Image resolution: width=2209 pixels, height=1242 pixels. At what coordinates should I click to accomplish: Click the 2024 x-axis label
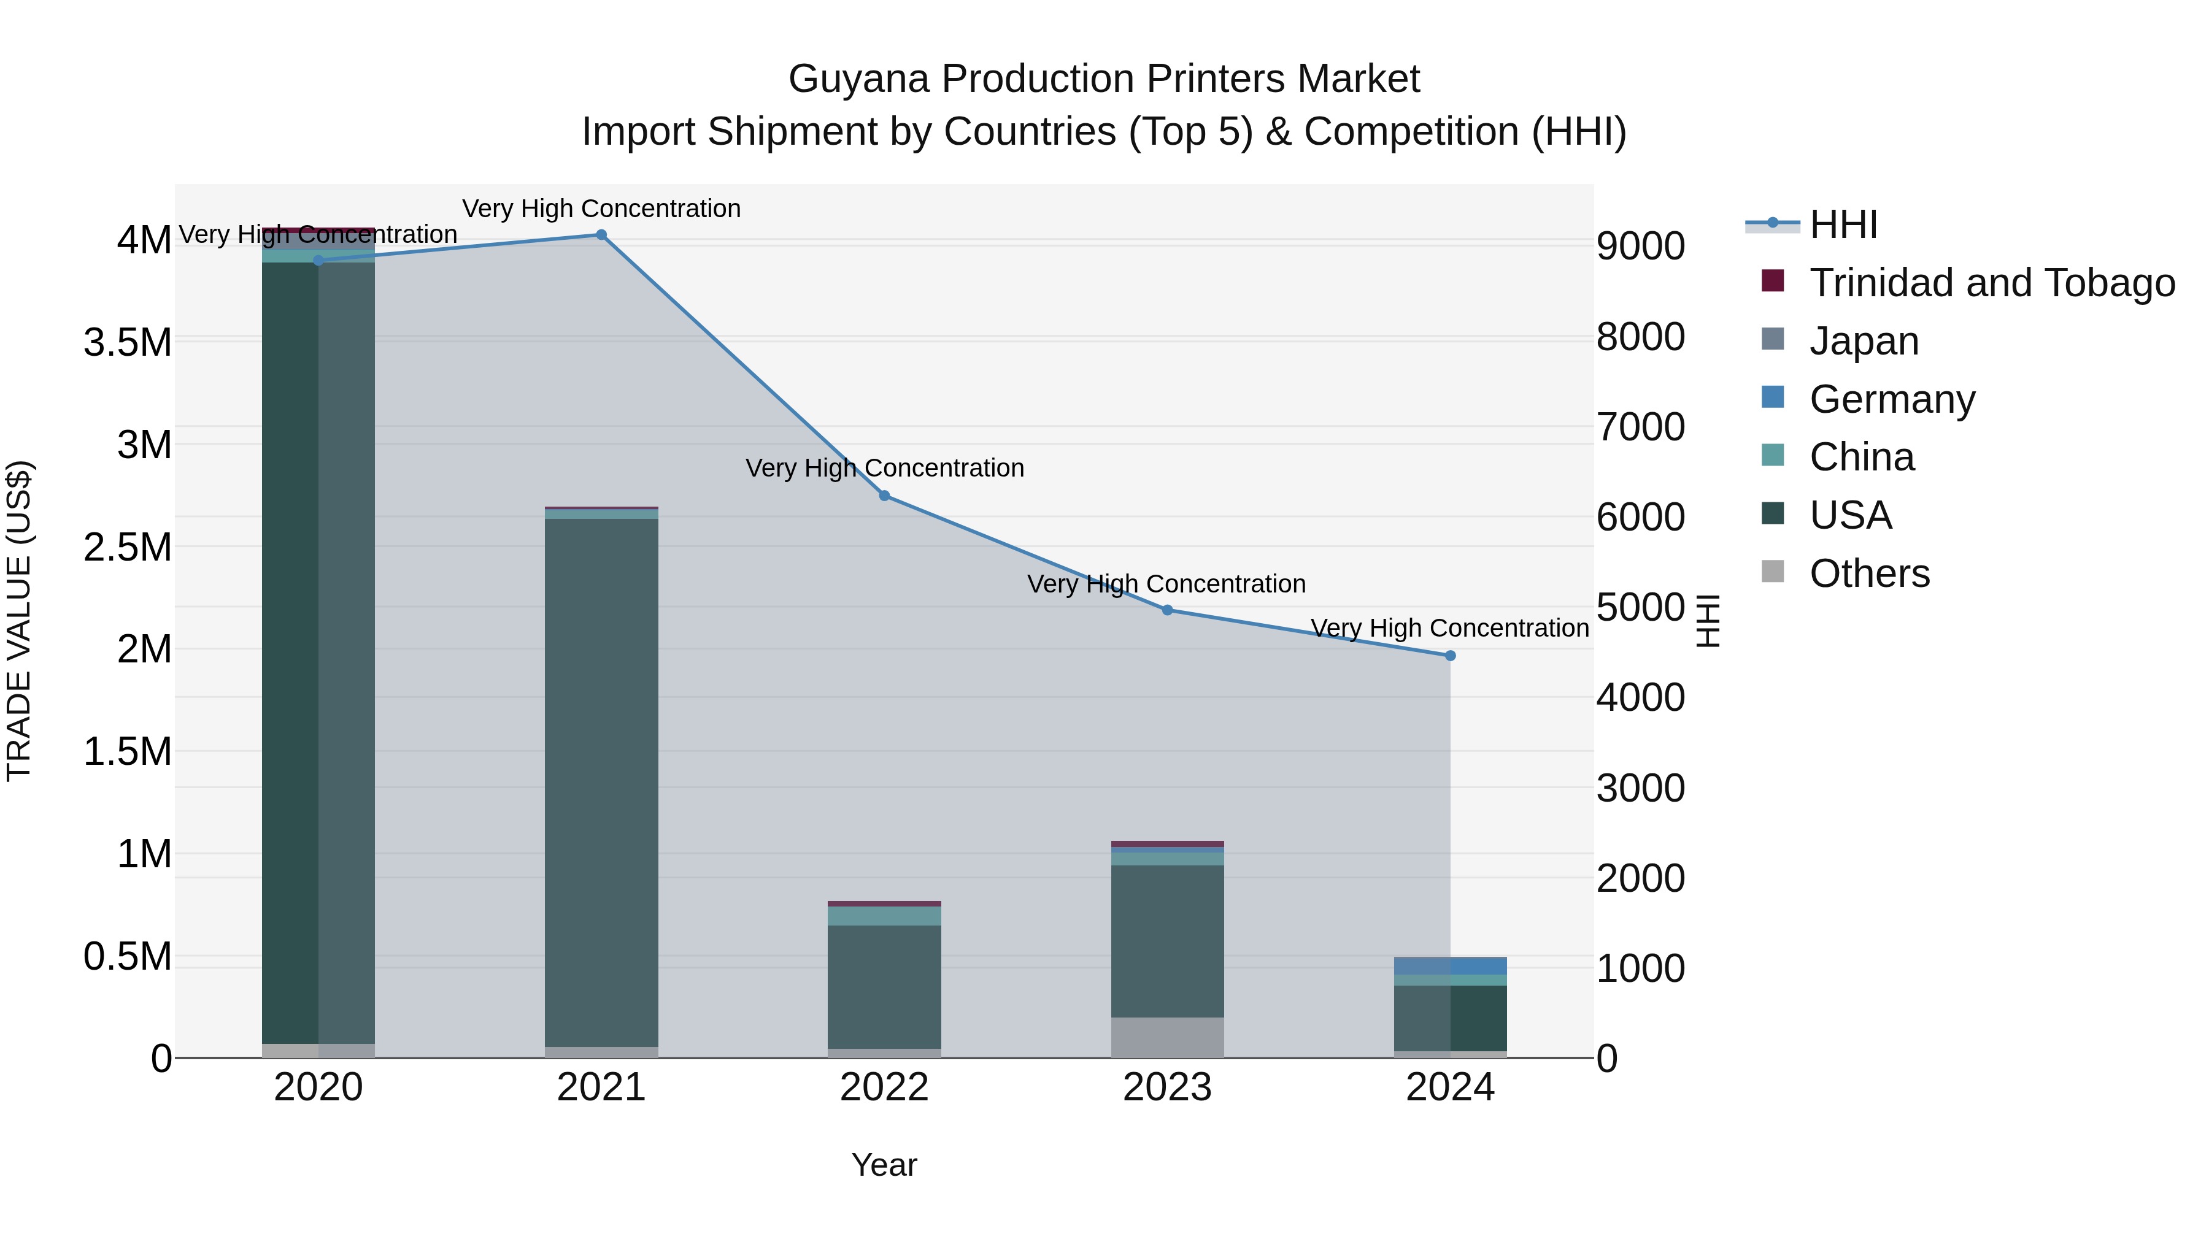1450,1087
